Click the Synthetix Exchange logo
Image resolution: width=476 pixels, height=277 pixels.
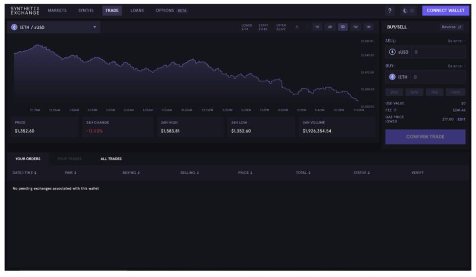pyautogui.click(x=25, y=10)
